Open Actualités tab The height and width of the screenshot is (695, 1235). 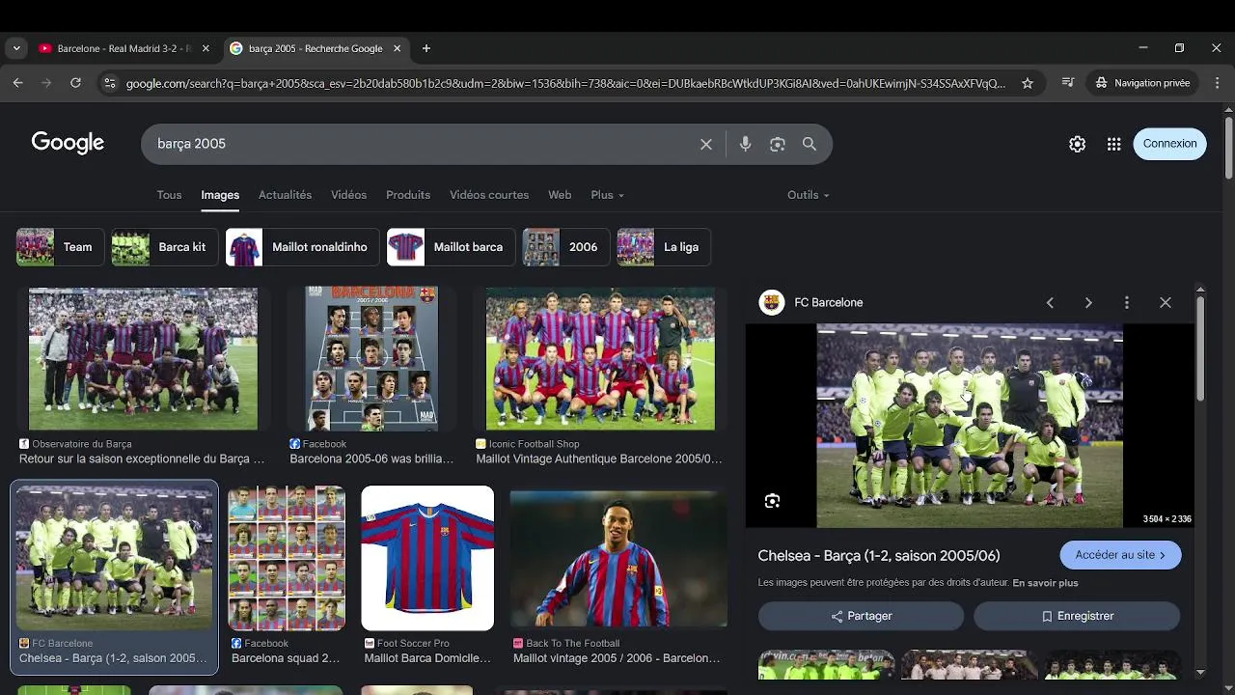point(285,195)
